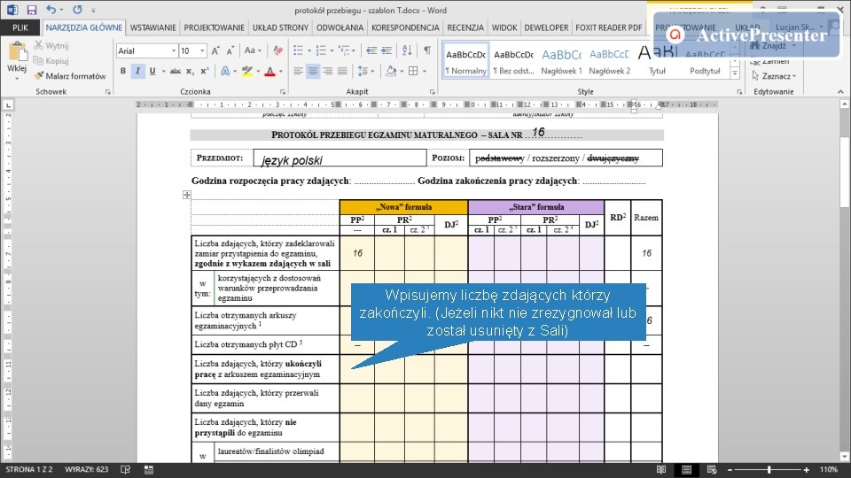Apply a numbered list

click(x=321, y=51)
